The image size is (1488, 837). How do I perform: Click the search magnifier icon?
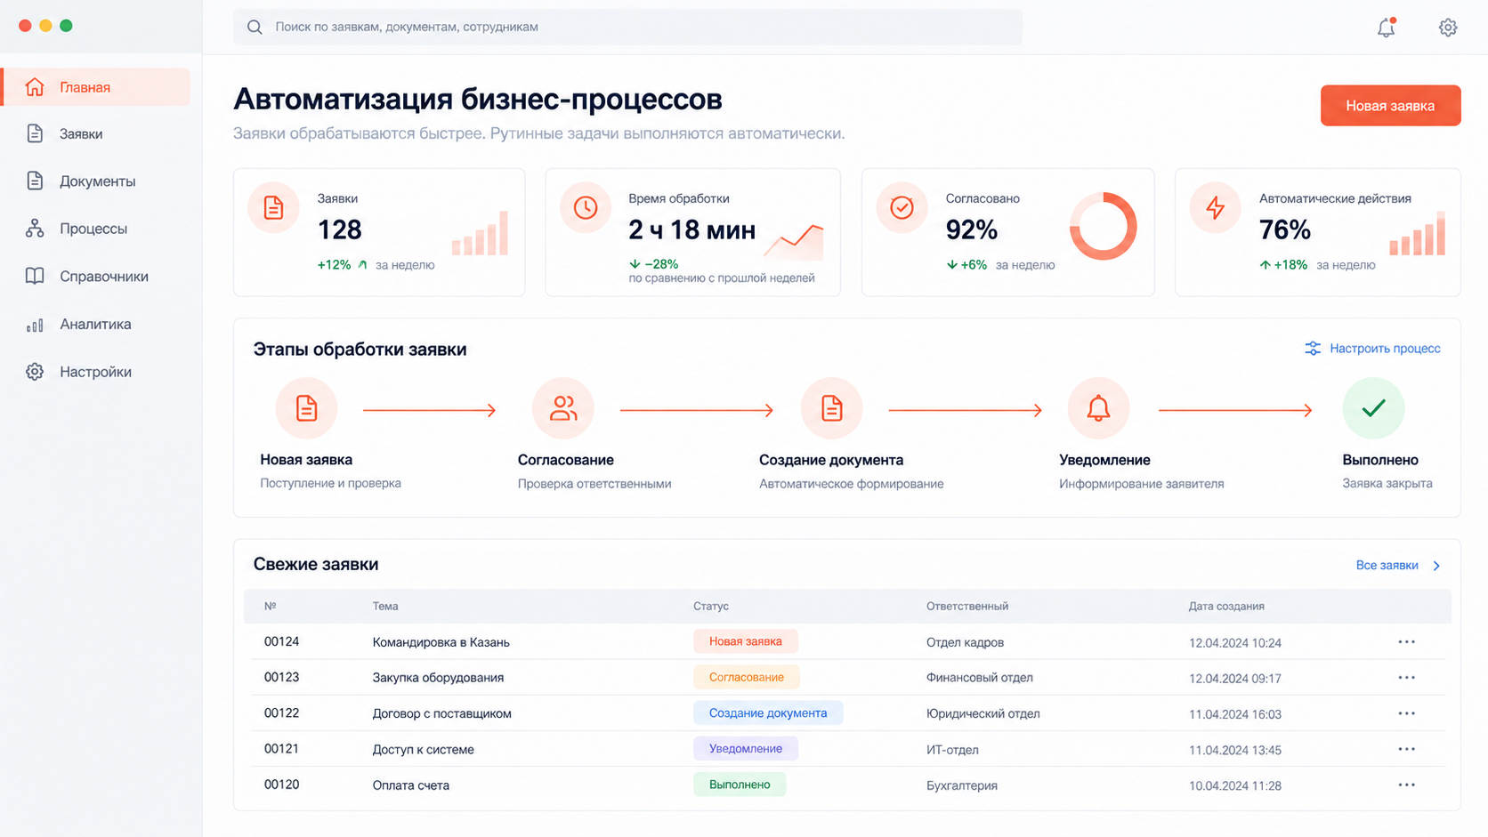255,27
